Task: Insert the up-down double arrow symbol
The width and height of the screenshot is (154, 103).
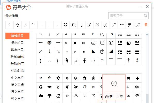Action: pyautogui.click(x=41, y=61)
